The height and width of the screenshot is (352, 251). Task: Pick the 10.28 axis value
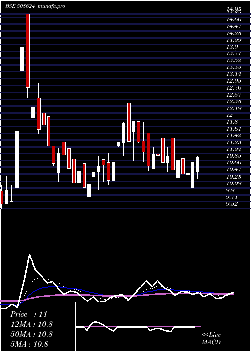click(234, 177)
